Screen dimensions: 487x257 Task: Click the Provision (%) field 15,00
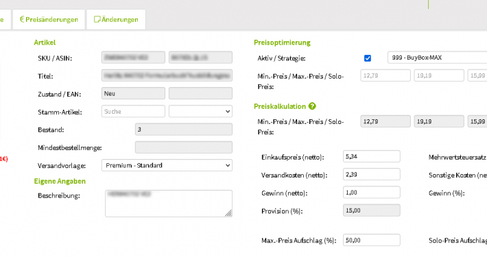click(x=372, y=210)
